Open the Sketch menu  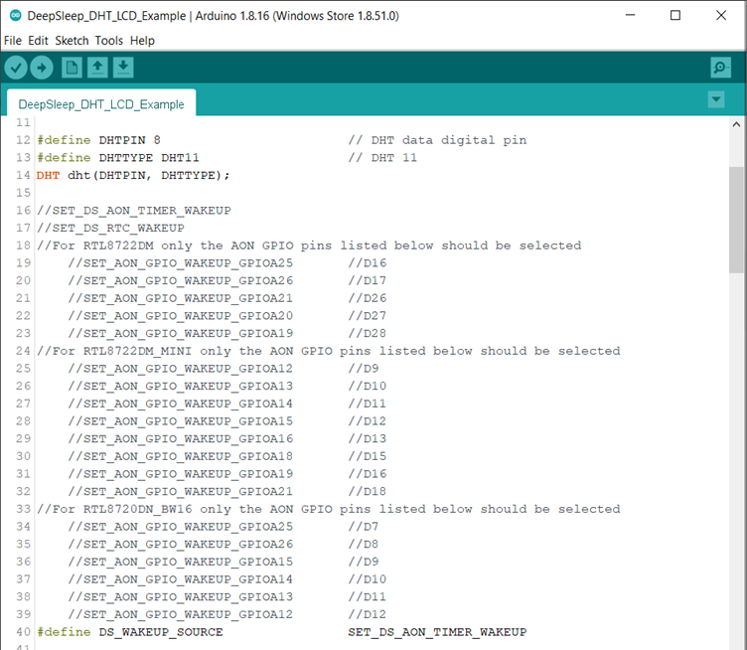click(72, 41)
